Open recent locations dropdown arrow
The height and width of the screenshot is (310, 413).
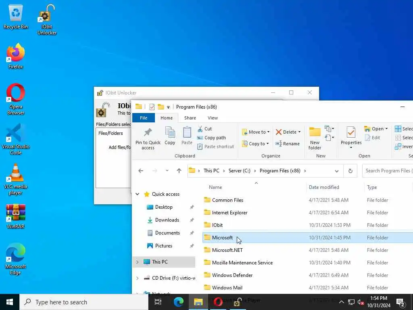(x=167, y=171)
